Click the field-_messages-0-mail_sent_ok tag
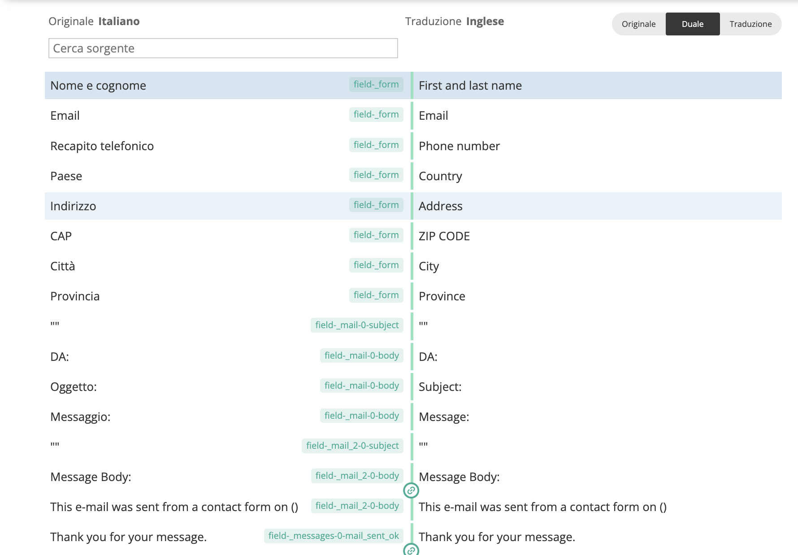Screen dimensions: 798x555 pyautogui.click(x=334, y=536)
